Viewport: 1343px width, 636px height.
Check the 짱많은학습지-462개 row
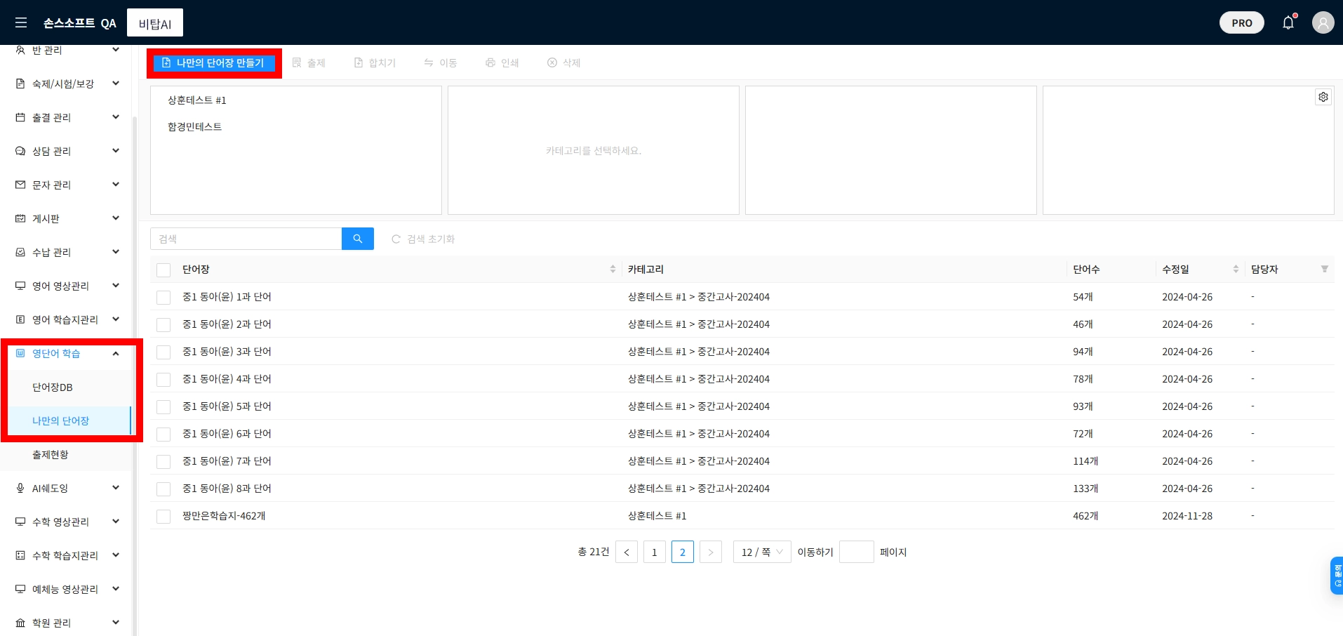(163, 516)
